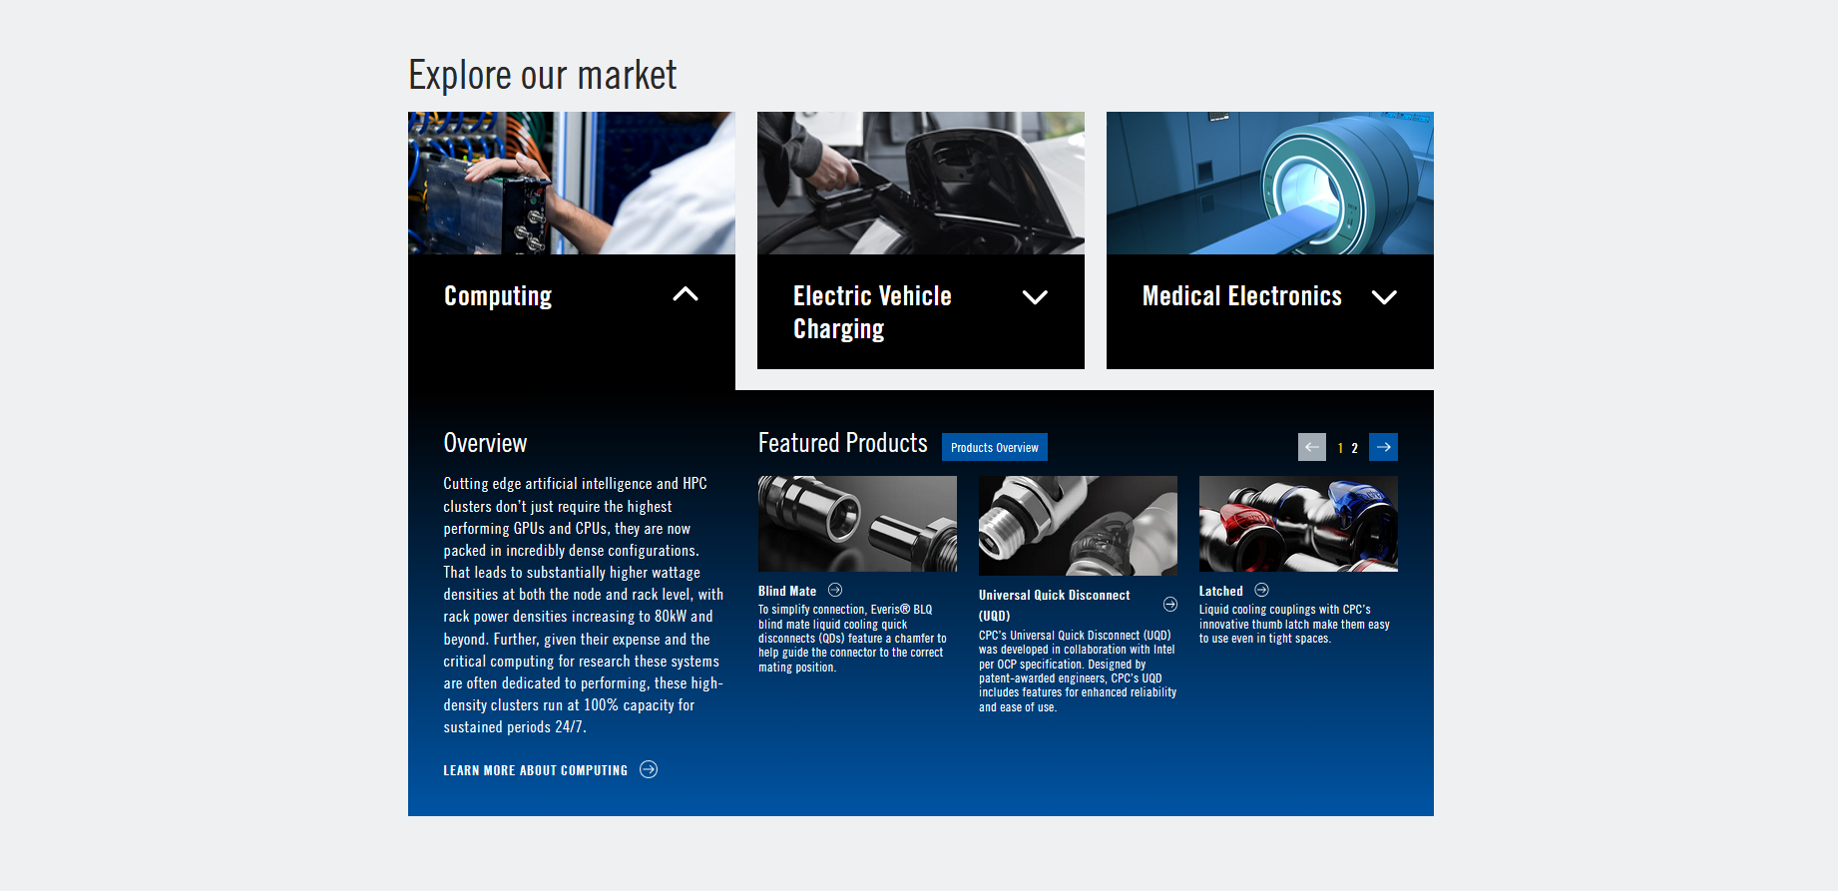The width and height of the screenshot is (1838, 891).
Task: Select featured products page 1
Action: pyautogui.click(x=1340, y=448)
